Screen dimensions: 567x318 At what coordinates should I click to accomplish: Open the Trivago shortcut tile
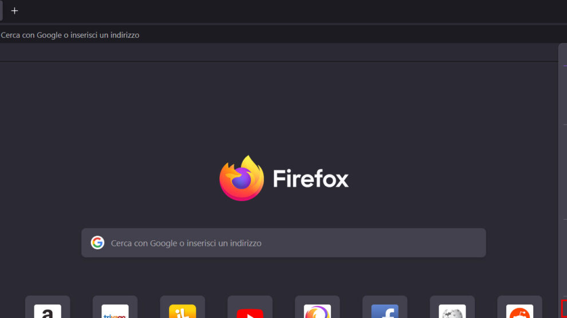(115, 307)
